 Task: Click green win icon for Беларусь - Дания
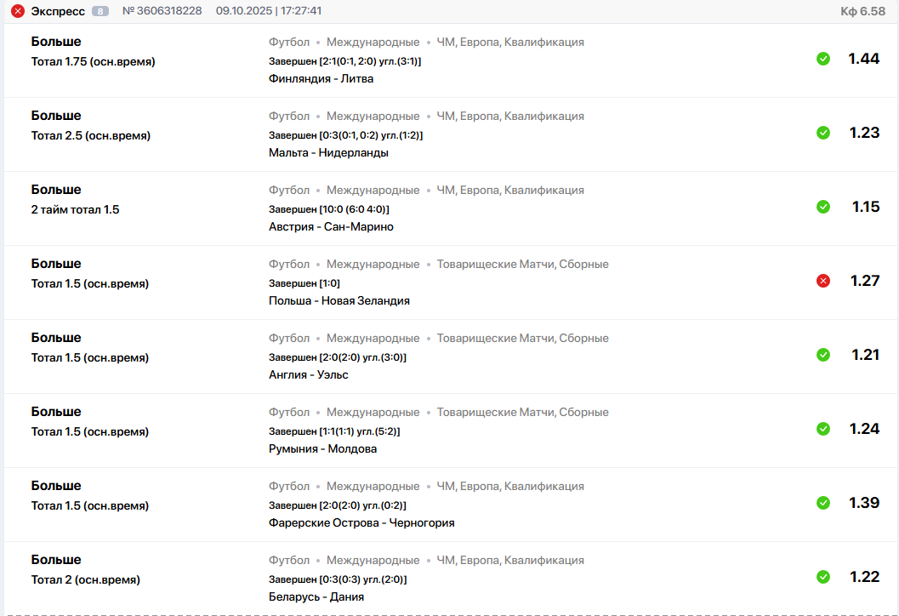pyautogui.click(x=823, y=577)
